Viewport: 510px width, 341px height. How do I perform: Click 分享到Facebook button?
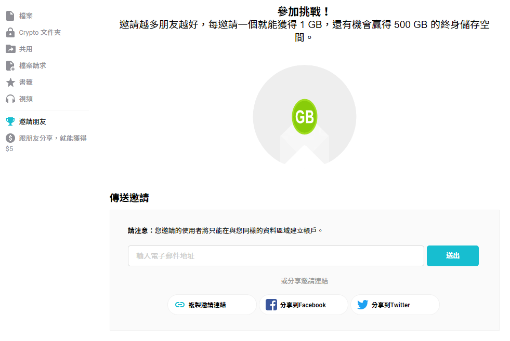coord(304,305)
